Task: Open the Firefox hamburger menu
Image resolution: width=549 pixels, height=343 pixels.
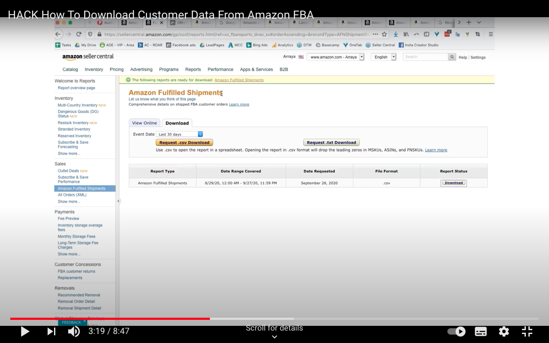Action: [491, 34]
